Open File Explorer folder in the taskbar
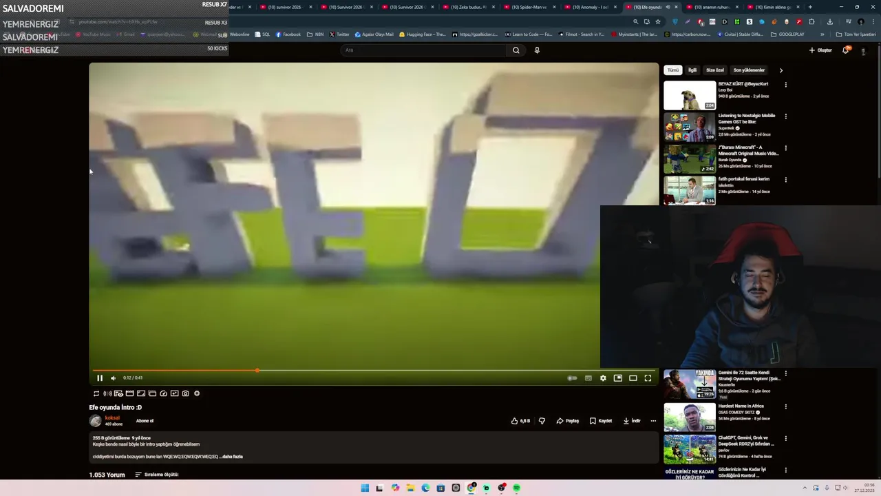881x496 pixels. [410, 488]
